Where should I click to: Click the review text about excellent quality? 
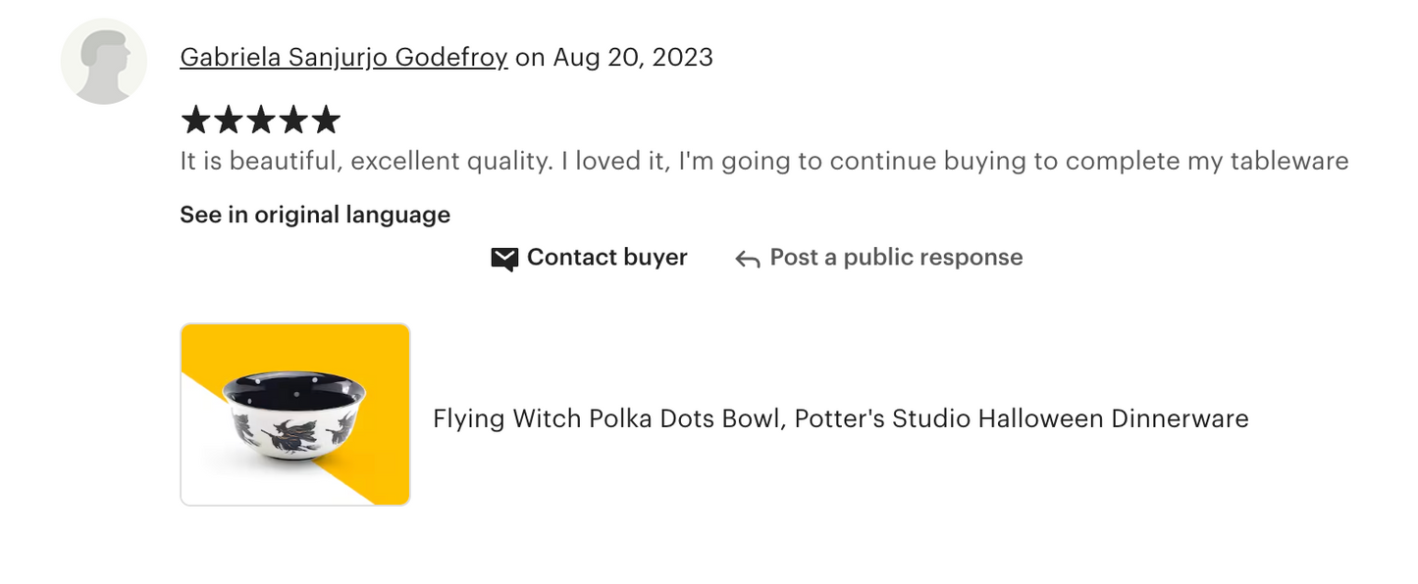tap(764, 162)
